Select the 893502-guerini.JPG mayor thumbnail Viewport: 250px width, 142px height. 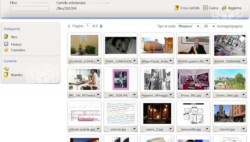193,45
